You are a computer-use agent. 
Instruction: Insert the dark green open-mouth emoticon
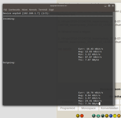[103, 116]
